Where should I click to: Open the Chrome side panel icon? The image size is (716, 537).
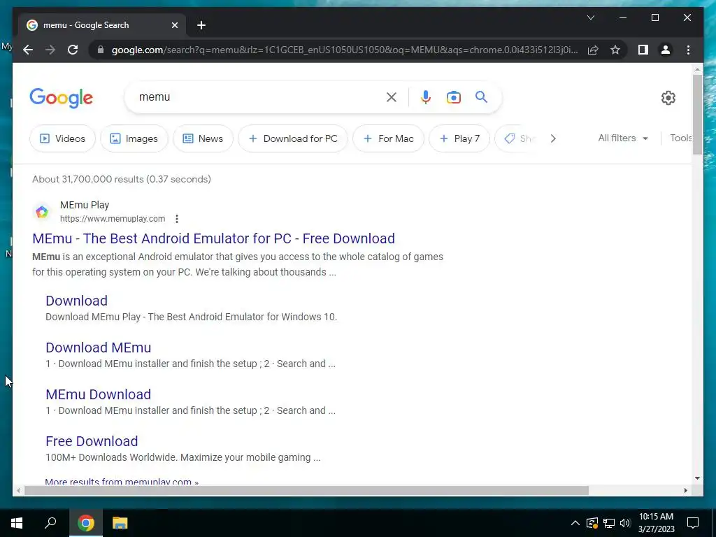coord(643,50)
